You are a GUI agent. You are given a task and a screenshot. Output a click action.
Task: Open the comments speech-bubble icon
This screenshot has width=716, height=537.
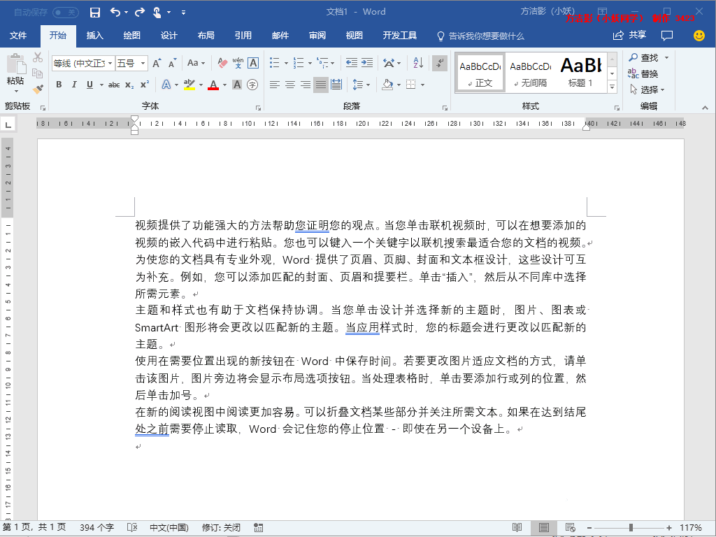[x=667, y=35]
